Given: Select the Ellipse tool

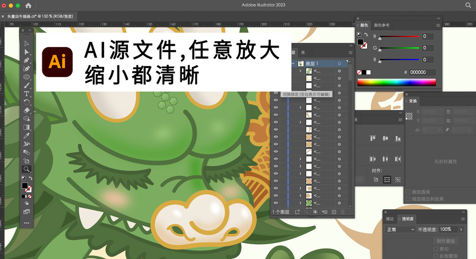Looking at the screenshot, I should tap(27, 77).
